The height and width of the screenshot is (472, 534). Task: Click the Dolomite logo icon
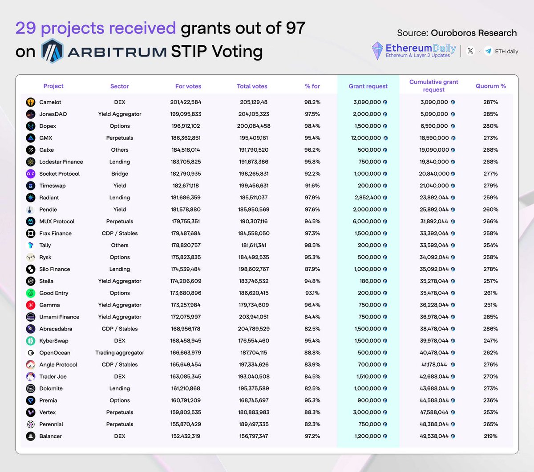(x=30, y=389)
